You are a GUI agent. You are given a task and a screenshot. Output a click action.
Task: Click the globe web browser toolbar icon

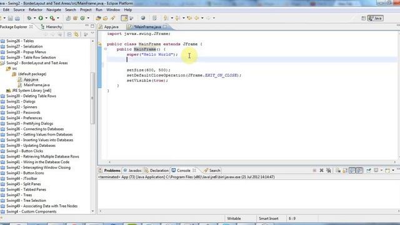click(x=143, y=18)
